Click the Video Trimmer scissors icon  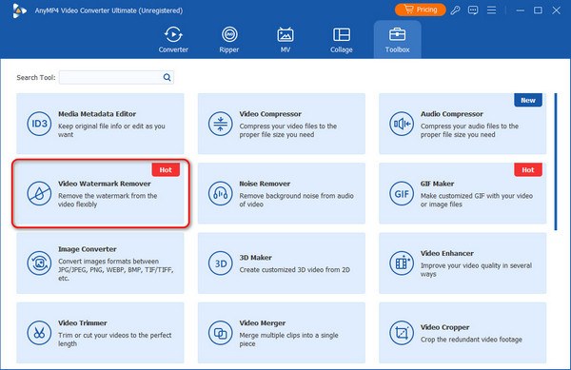tap(39, 333)
